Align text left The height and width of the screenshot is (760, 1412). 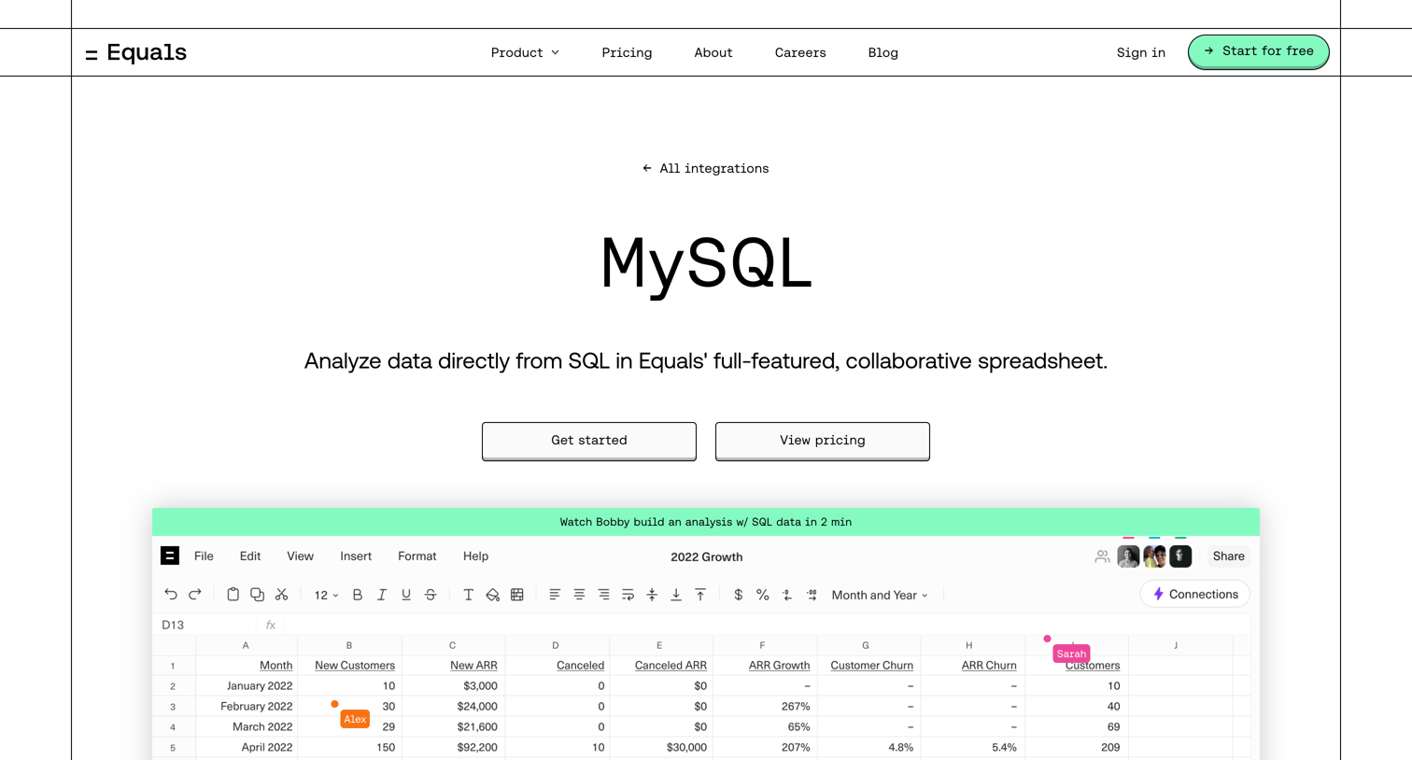(x=555, y=595)
